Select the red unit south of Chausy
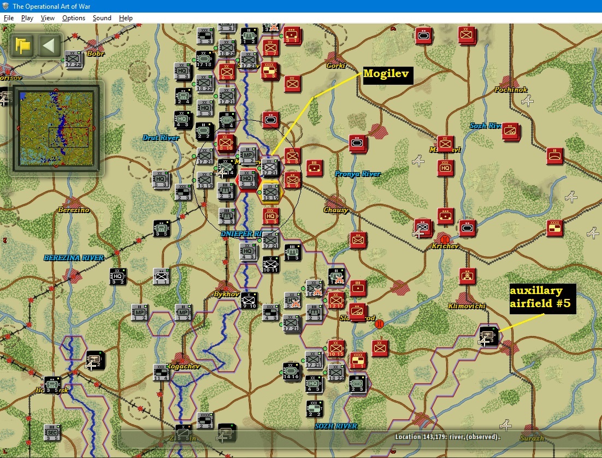This screenshot has height=458, width=602. [358, 240]
